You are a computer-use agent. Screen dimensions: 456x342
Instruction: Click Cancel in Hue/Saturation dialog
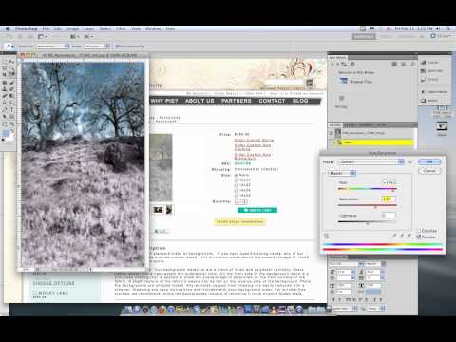pyautogui.click(x=429, y=171)
